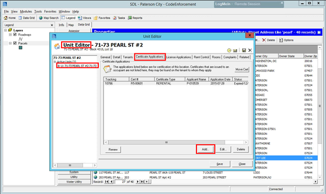The height and width of the screenshot is (194, 326).
Task: Open the Window menu
Action: click(64, 12)
